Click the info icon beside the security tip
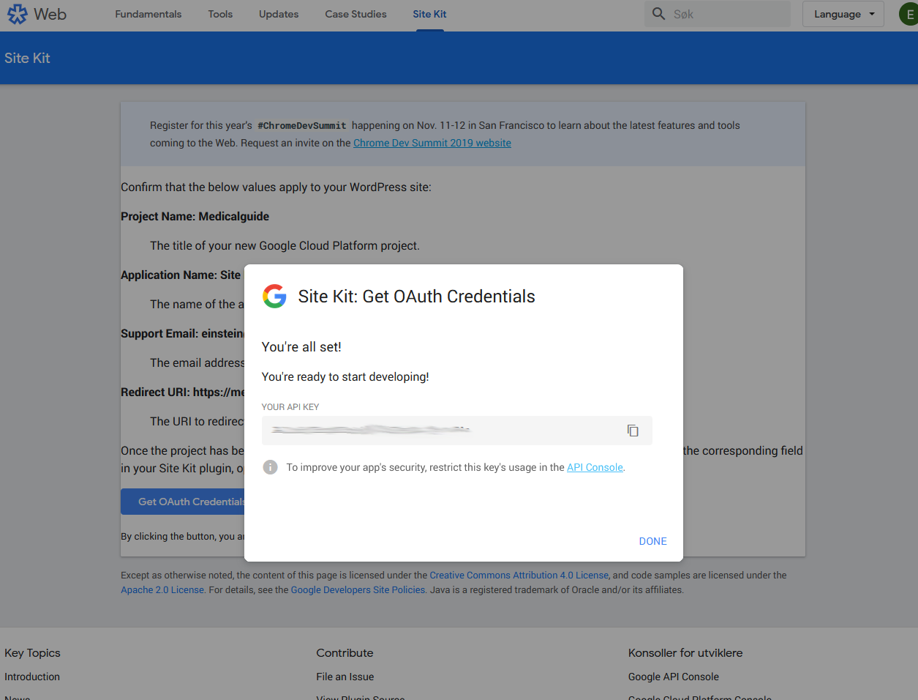Image resolution: width=918 pixels, height=700 pixels. tap(270, 467)
